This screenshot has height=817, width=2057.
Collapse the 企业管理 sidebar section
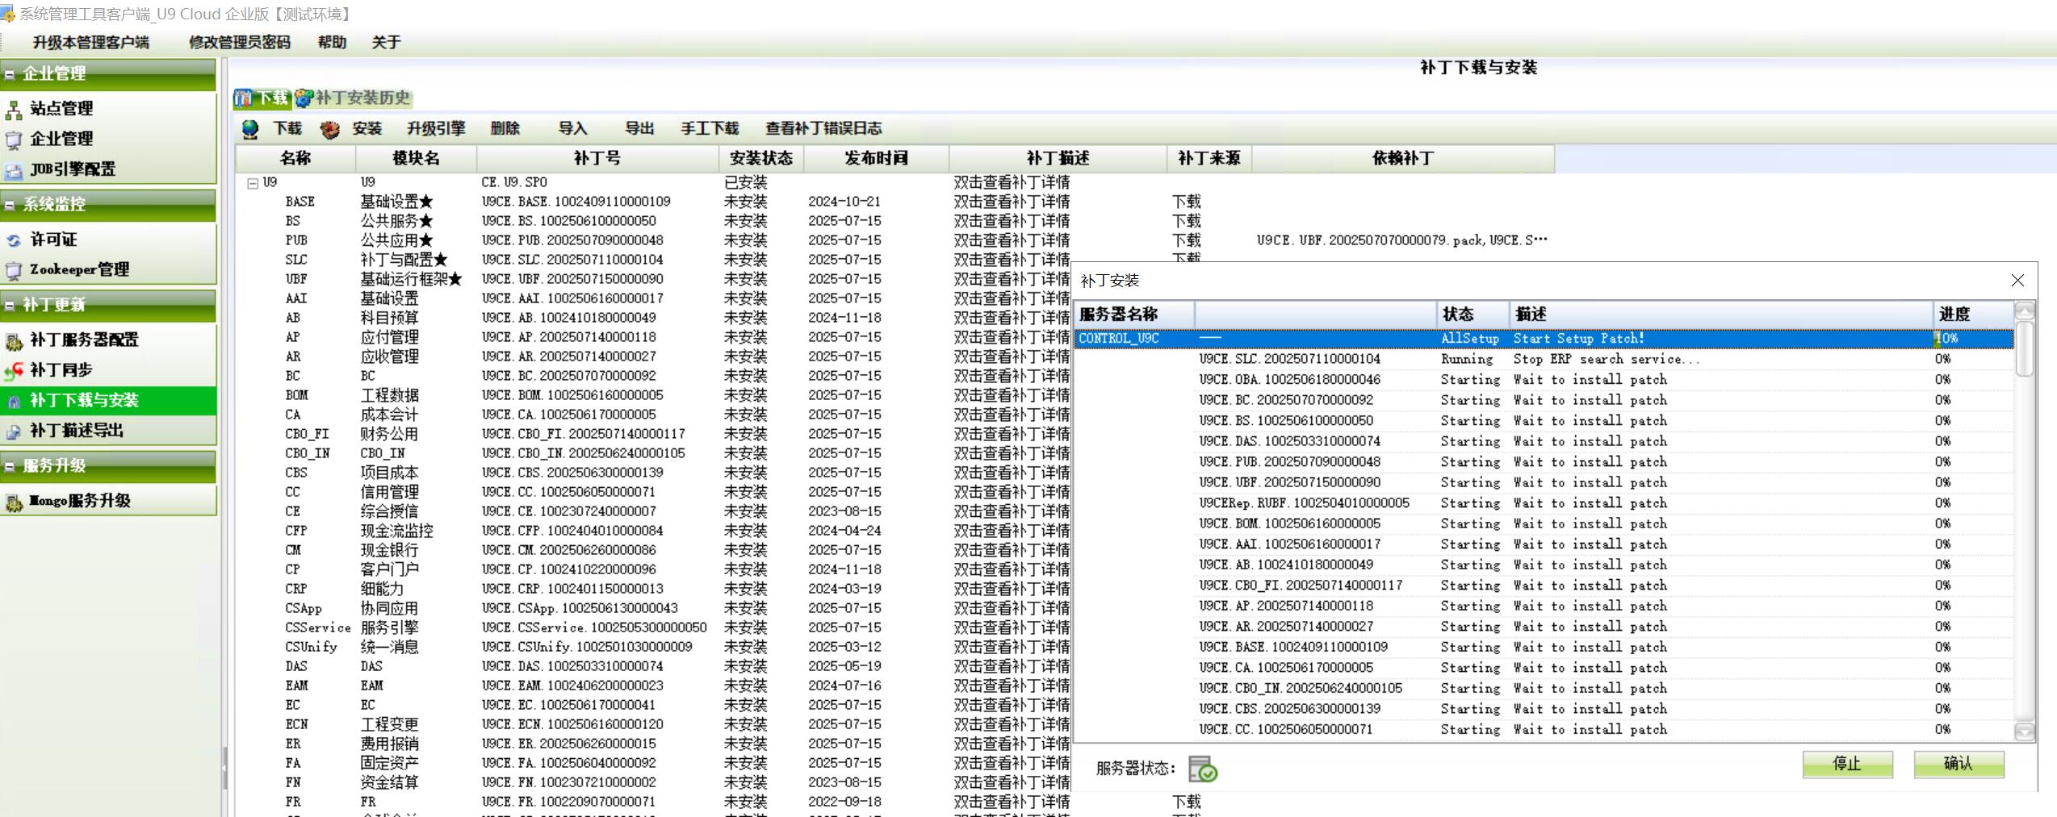click(x=10, y=74)
